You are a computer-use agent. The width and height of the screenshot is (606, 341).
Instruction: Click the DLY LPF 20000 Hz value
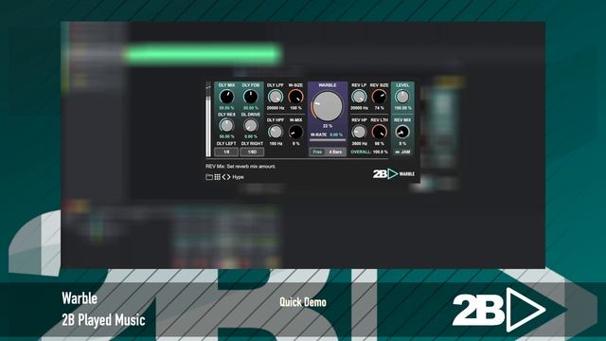(276, 108)
